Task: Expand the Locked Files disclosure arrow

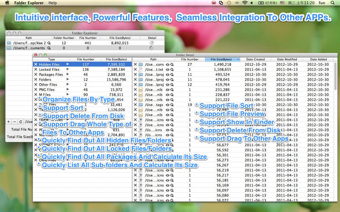Action: click(x=68, y=69)
